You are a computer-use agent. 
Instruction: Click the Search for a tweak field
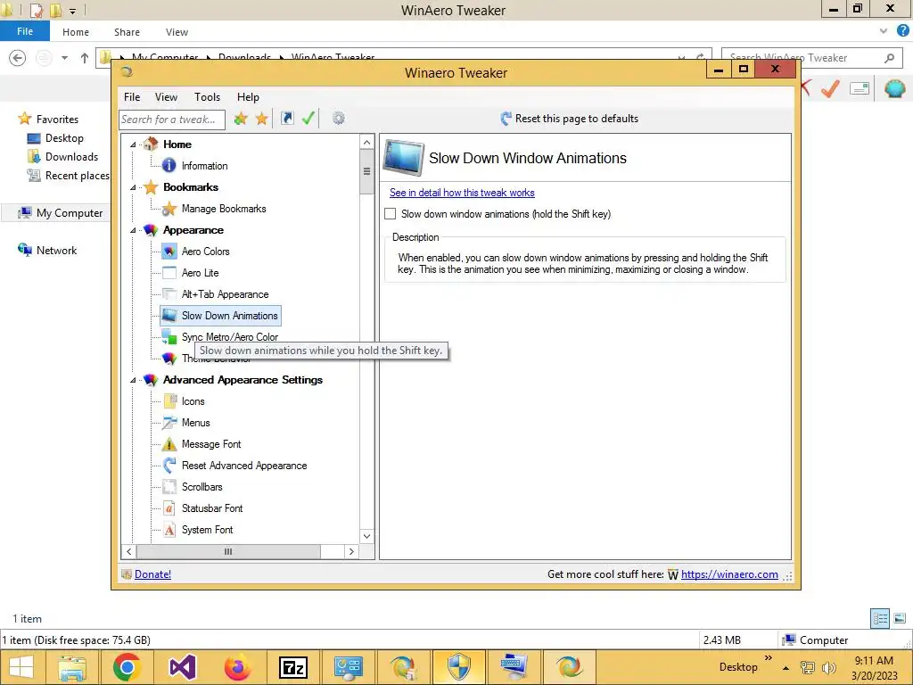172,120
